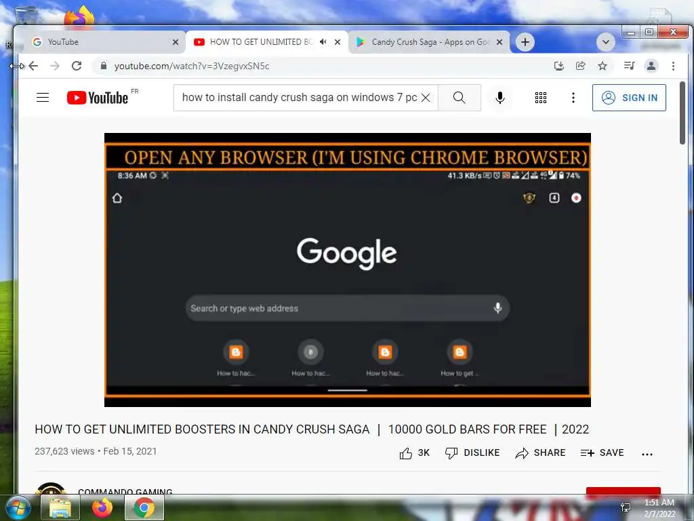
Task: Click the video player to pause
Action: [348, 269]
